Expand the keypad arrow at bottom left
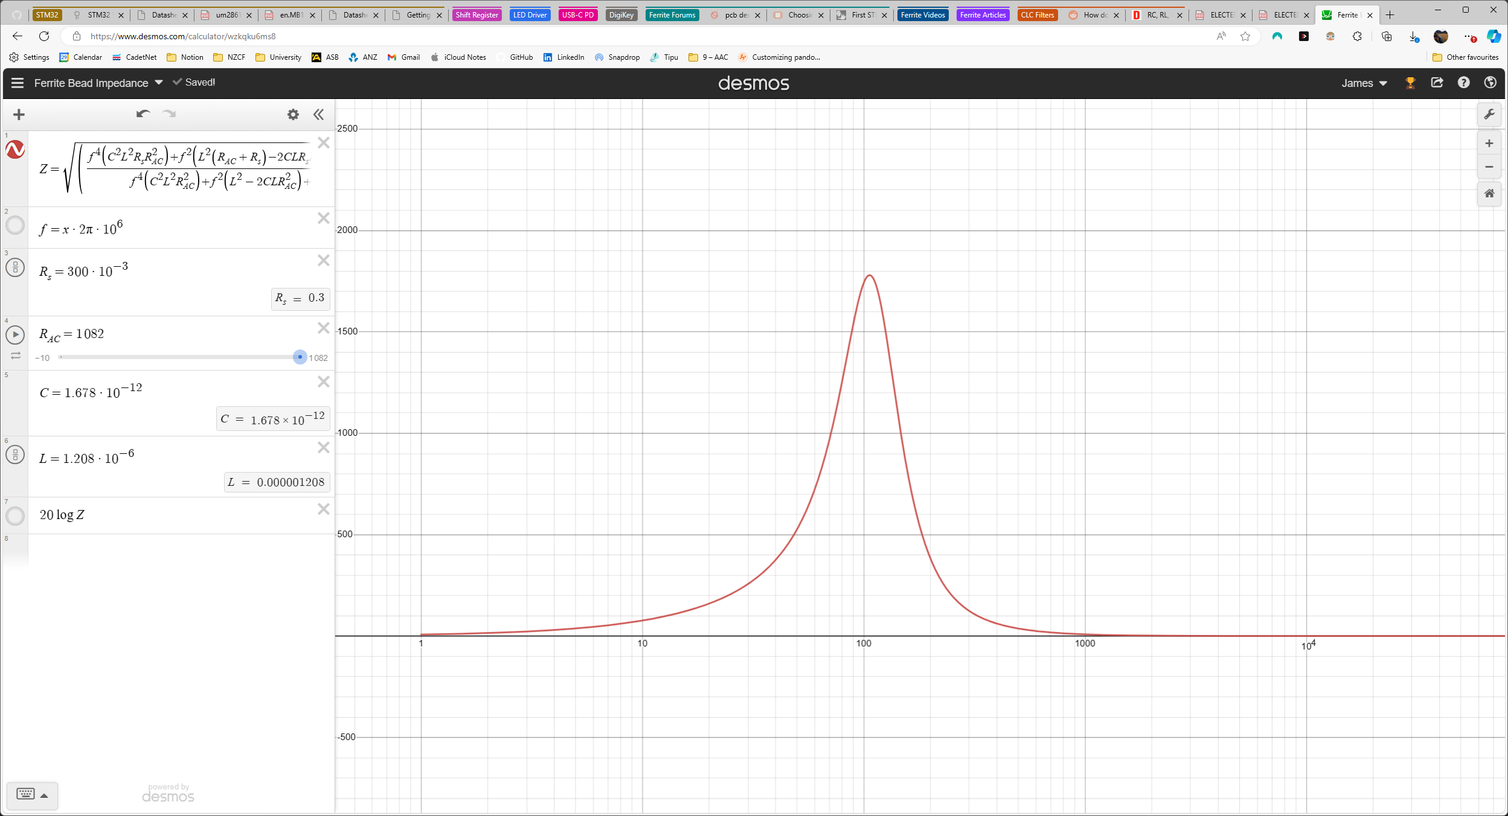1508x816 pixels. coord(44,795)
